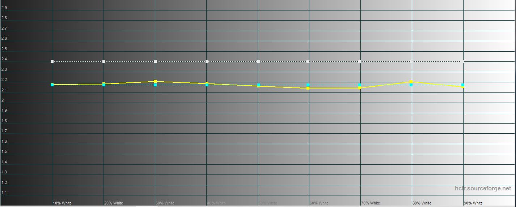Image resolution: width=516 pixels, height=207 pixels.
Task: Pick the white reference gamma marker at 10% White
Action: click(52, 61)
